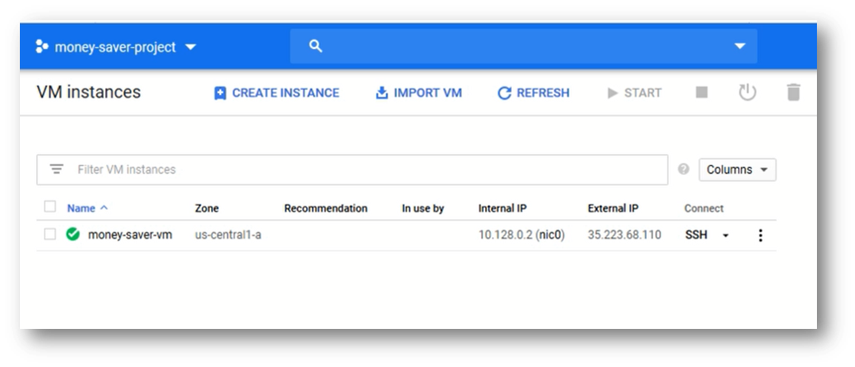Click the In use by column header
This screenshot has height=367, width=855.
tap(423, 208)
